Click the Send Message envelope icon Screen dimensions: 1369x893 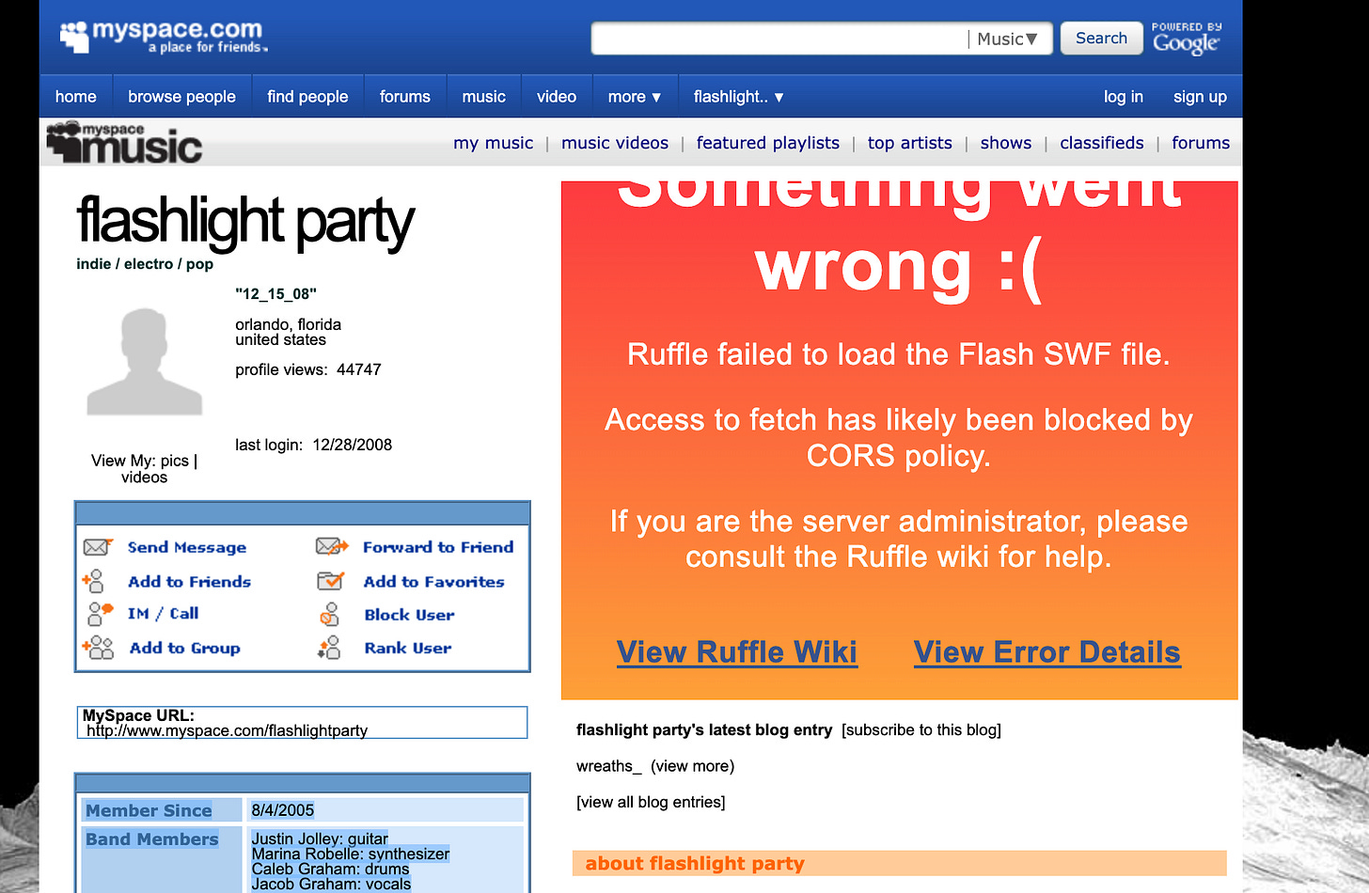[x=97, y=547]
